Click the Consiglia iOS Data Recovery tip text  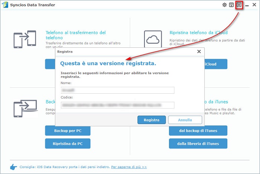(x=65, y=167)
